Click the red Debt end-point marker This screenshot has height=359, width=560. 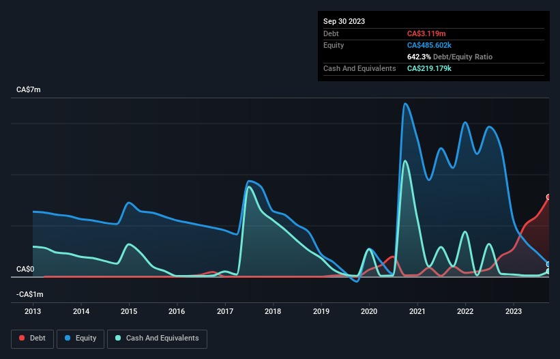pos(548,197)
